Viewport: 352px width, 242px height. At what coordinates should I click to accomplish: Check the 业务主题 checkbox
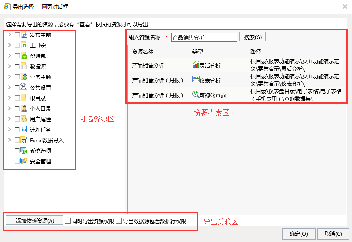coord(17,77)
